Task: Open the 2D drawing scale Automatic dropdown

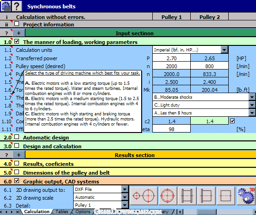Action: pyautogui.click(x=125, y=197)
